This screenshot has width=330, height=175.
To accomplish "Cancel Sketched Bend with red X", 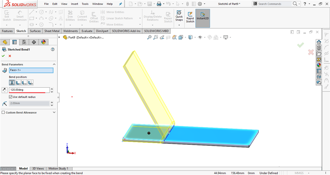I will (10, 56).
